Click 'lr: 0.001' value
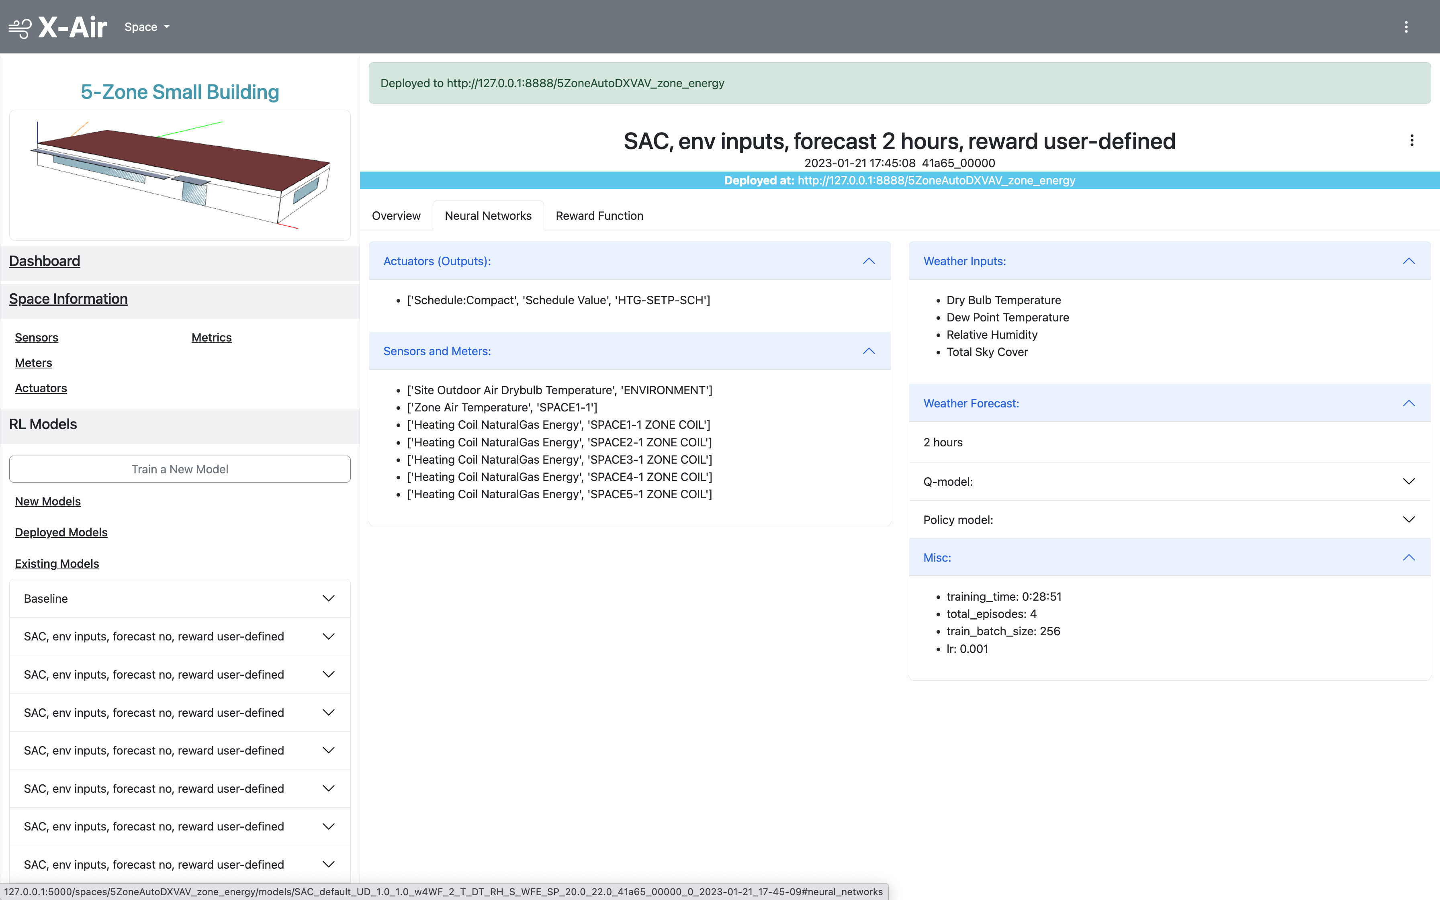The height and width of the screenshot is (900, 1440). (967, 649)
